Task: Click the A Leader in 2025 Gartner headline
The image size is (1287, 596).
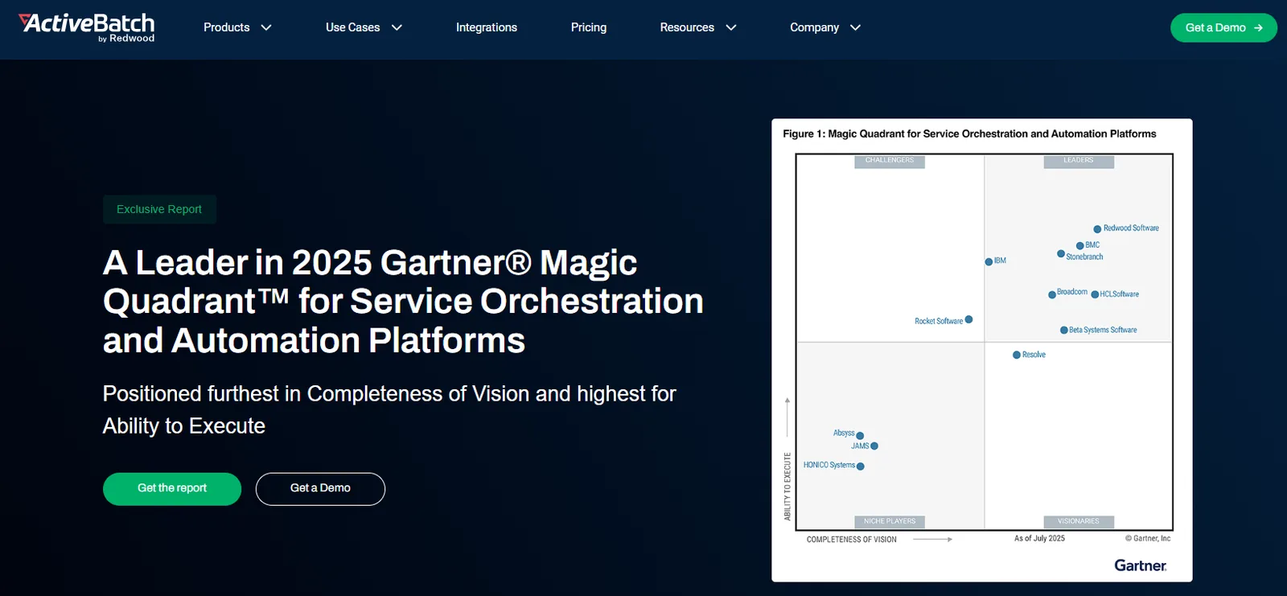Action: 403,302
